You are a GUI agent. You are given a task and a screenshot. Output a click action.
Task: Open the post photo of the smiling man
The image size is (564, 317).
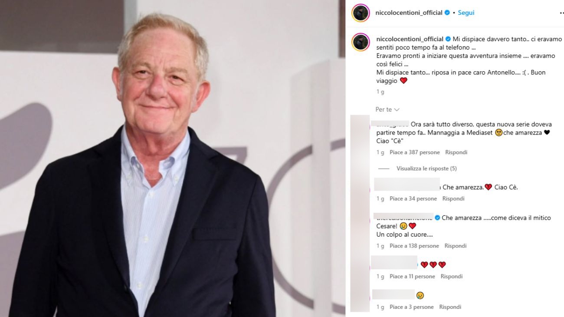[173, 158]
